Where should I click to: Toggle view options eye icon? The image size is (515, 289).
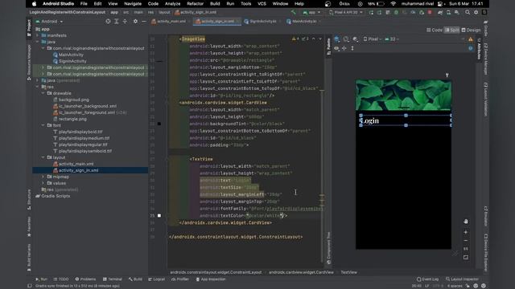[336, 48]
